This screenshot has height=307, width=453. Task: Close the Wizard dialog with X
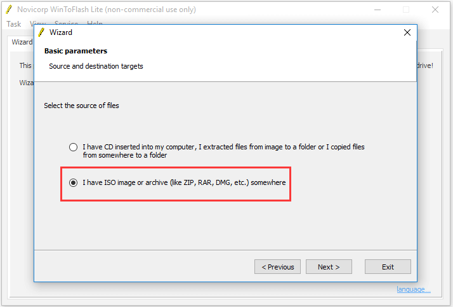[x=407, y=32]
